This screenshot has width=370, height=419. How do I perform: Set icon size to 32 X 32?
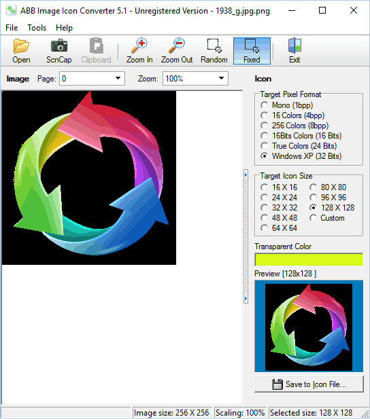pos(279,208)
